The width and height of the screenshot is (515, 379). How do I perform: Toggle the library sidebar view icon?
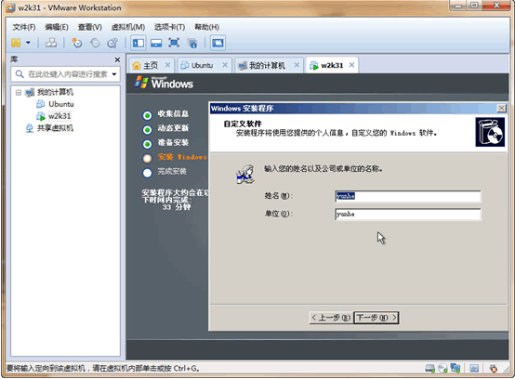(x=139, y=43)
